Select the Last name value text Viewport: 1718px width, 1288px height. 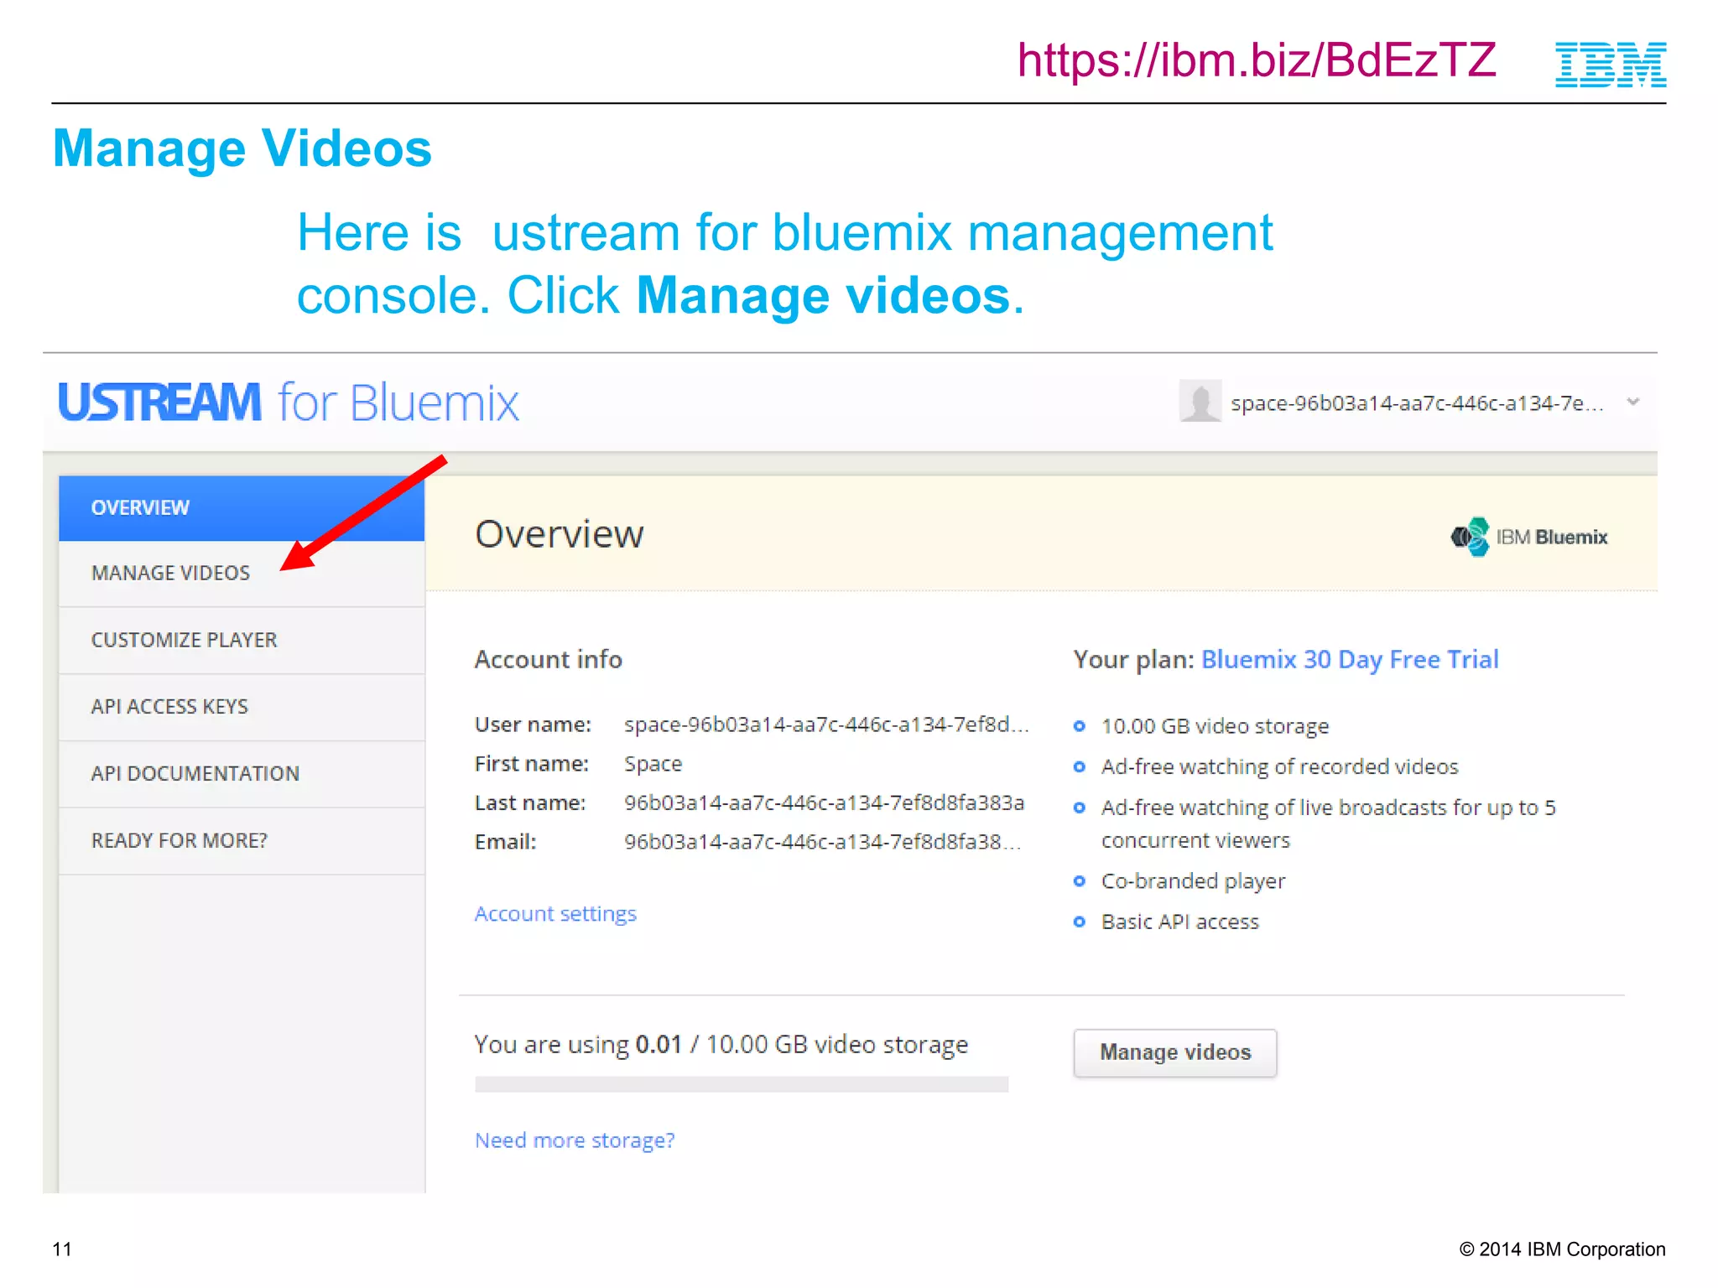pyautogui.click(x=824, y=802)
